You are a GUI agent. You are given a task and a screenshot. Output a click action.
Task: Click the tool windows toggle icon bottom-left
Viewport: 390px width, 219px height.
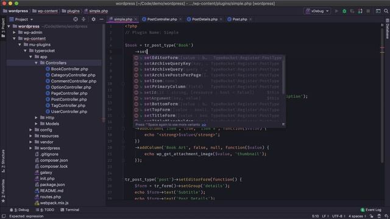tap(4, 217)
